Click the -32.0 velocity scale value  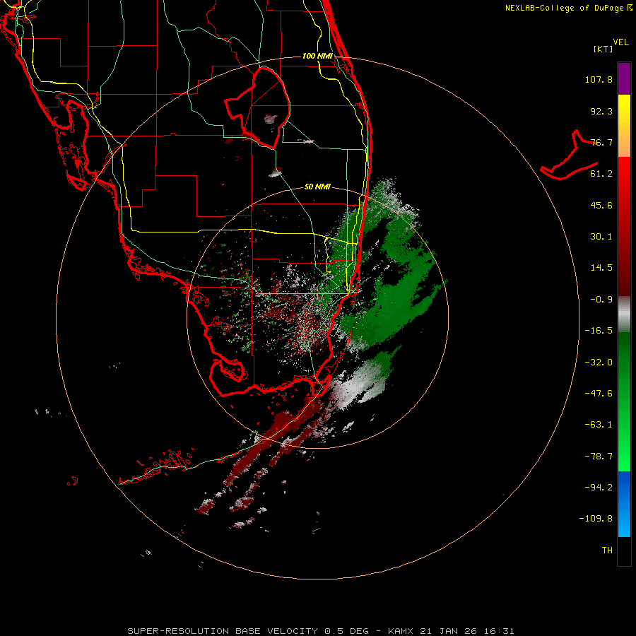tap(599, 363)
